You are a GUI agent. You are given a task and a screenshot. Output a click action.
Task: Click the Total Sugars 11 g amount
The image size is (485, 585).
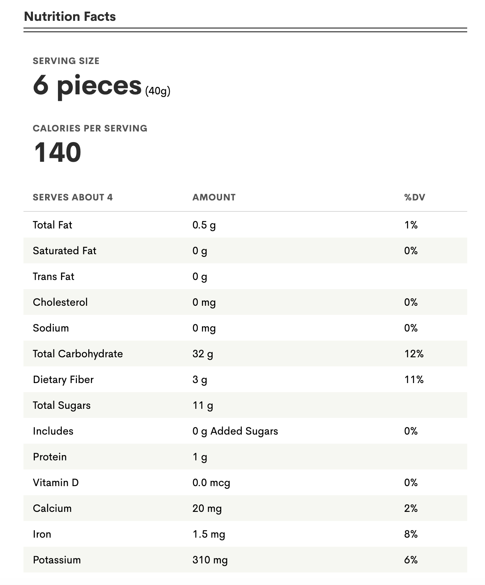point(203,405)
